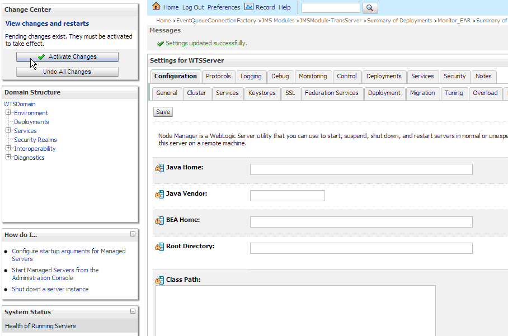Click JMS Modules breadcrumb link
Viewport: 508px width, 336px height.
278,21
